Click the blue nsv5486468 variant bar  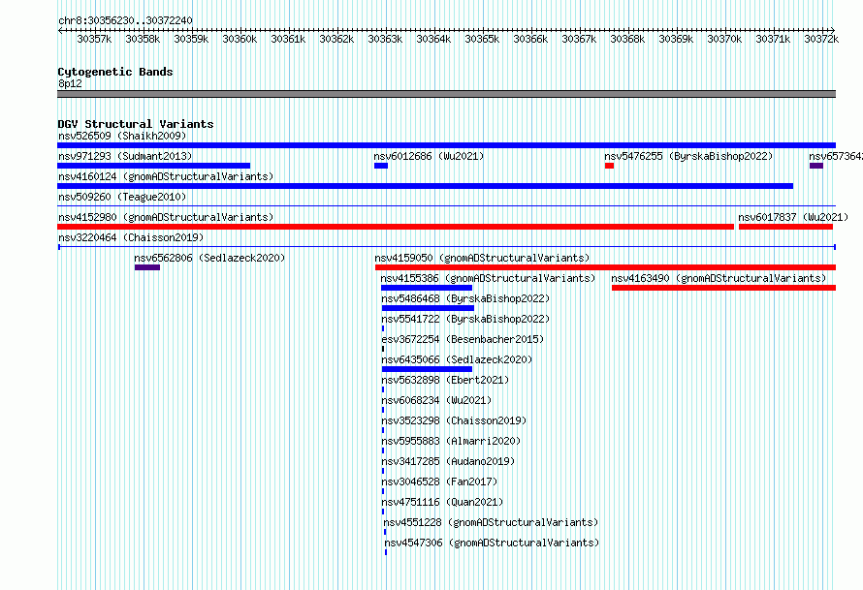click(428, 308)
